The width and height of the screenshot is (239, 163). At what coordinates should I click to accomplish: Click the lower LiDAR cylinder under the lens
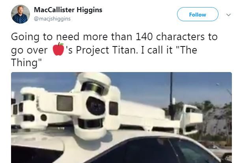[90, 124]
